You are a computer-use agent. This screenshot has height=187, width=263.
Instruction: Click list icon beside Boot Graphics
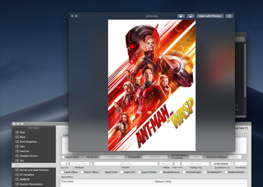click(x=17, y=142)
